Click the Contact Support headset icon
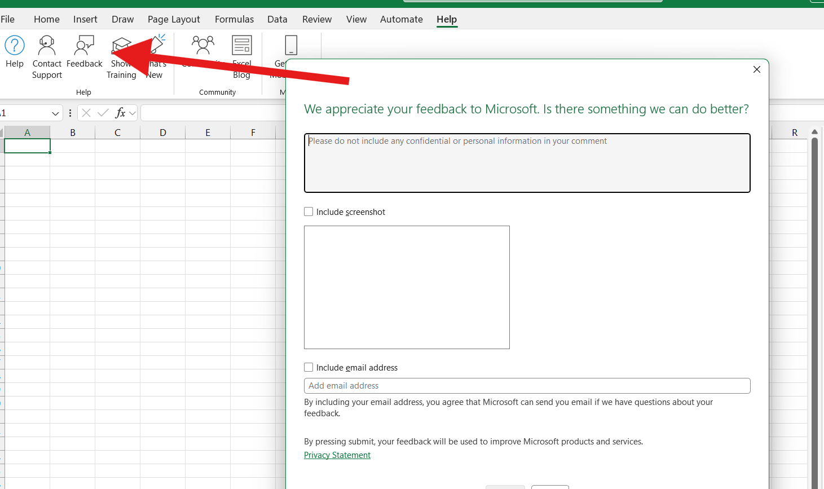The height and width of the screenshot is (489, 824). pos(46,45)
